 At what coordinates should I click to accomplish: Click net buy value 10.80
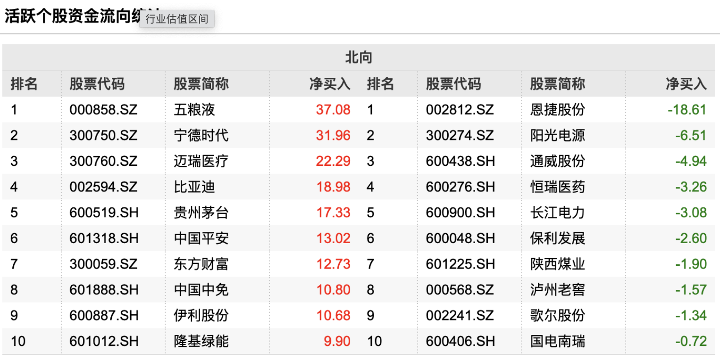point(333,290)
